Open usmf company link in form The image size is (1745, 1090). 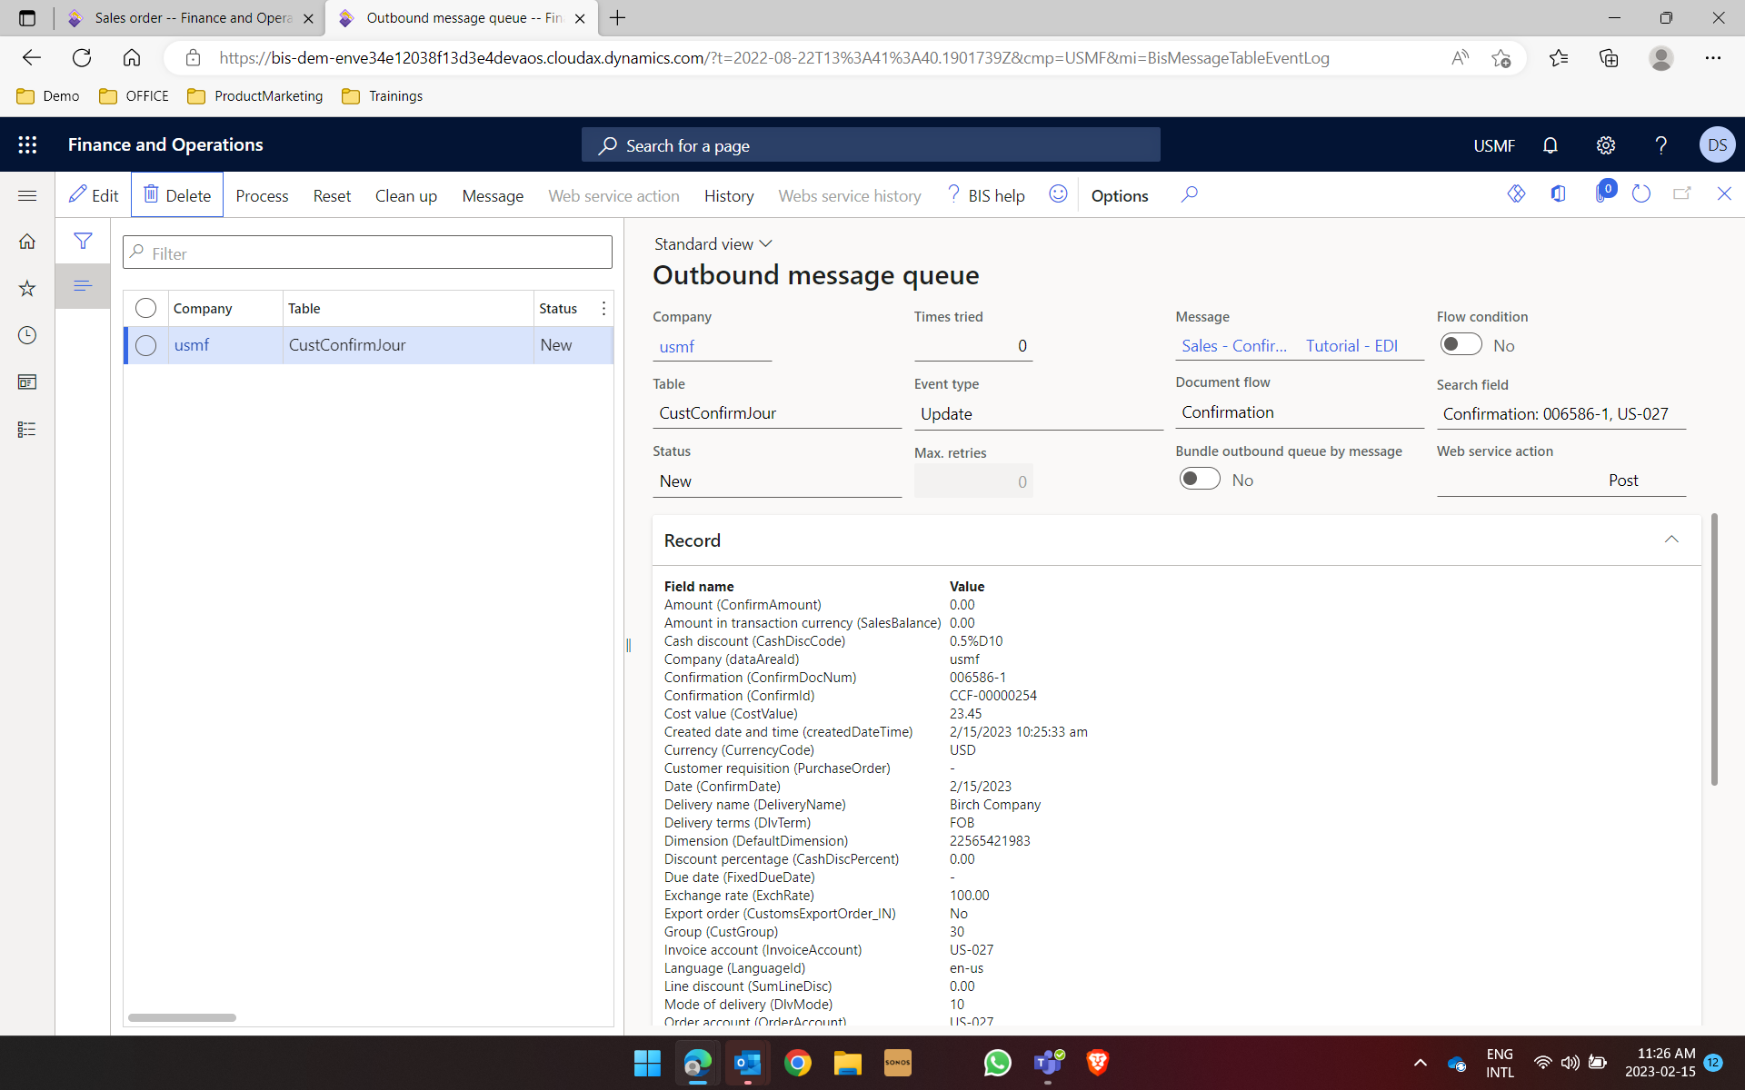676,346
